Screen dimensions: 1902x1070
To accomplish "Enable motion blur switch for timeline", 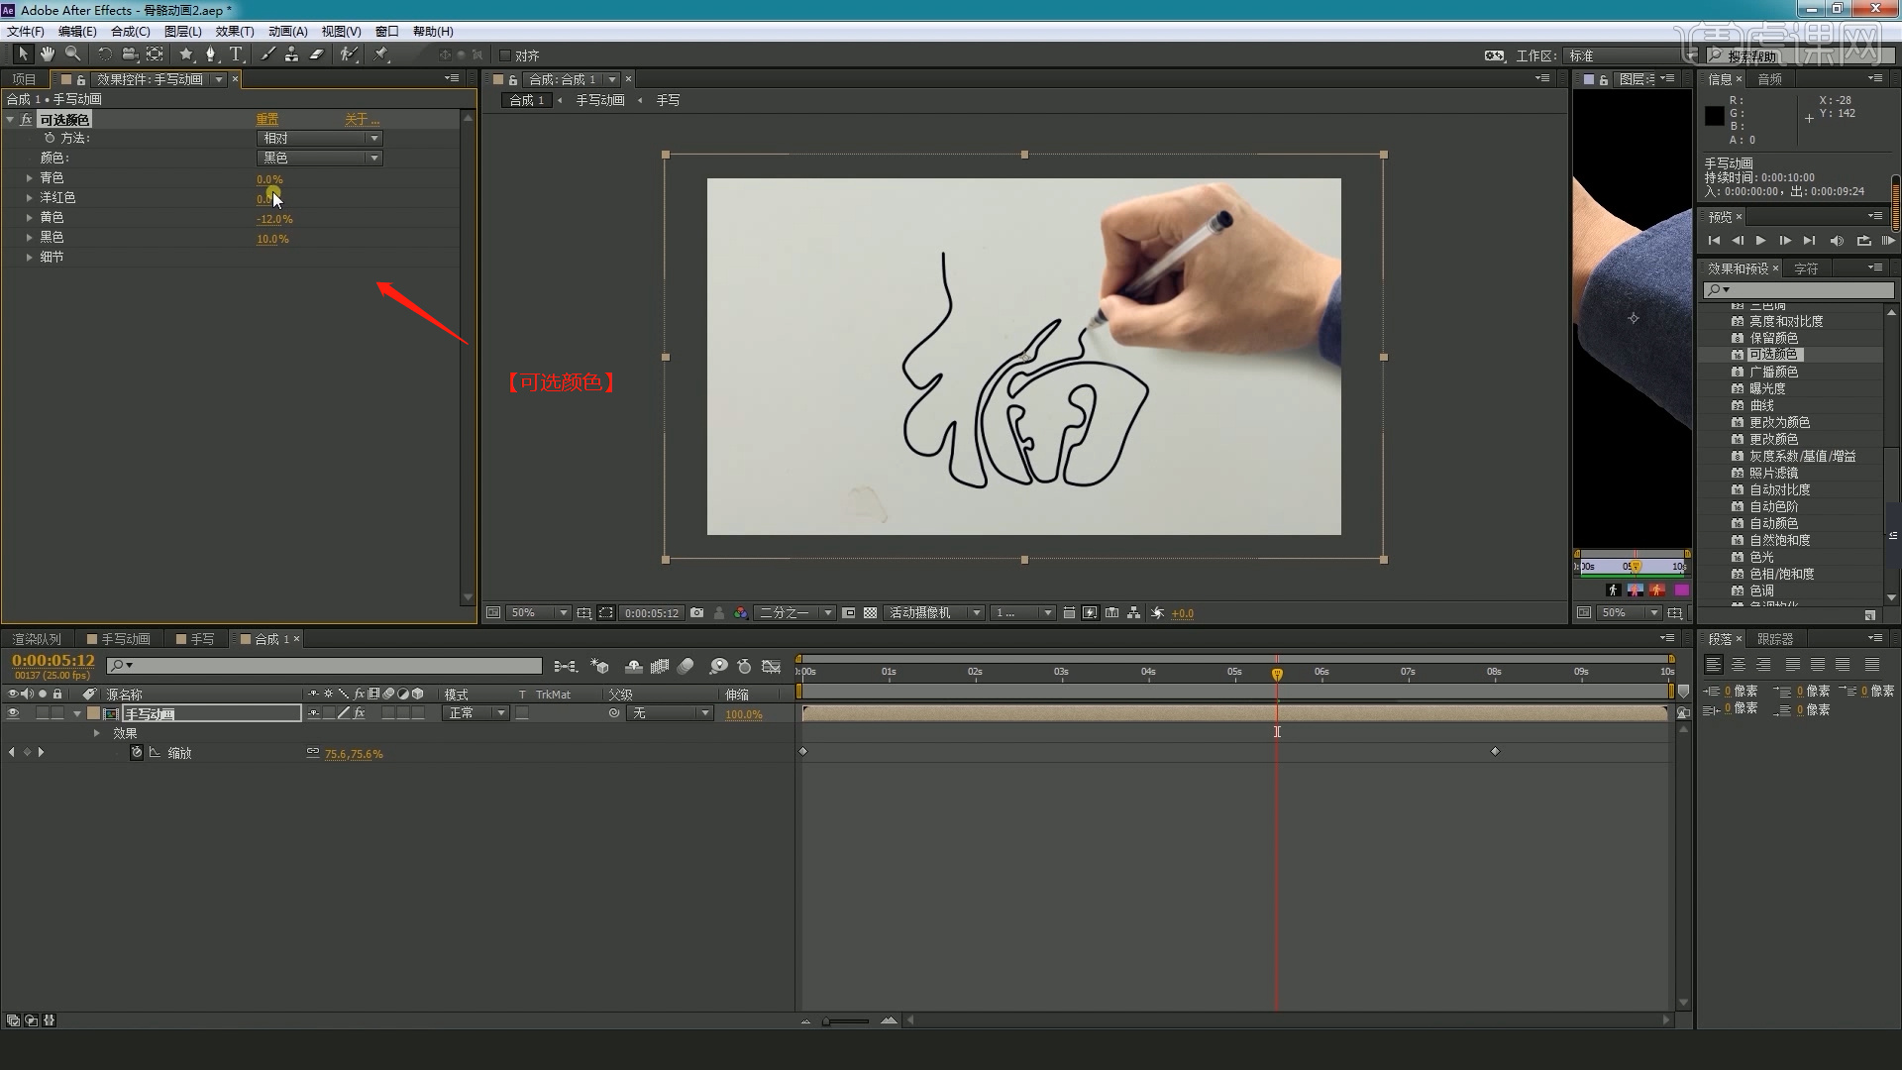I will [x=686, y=667].
